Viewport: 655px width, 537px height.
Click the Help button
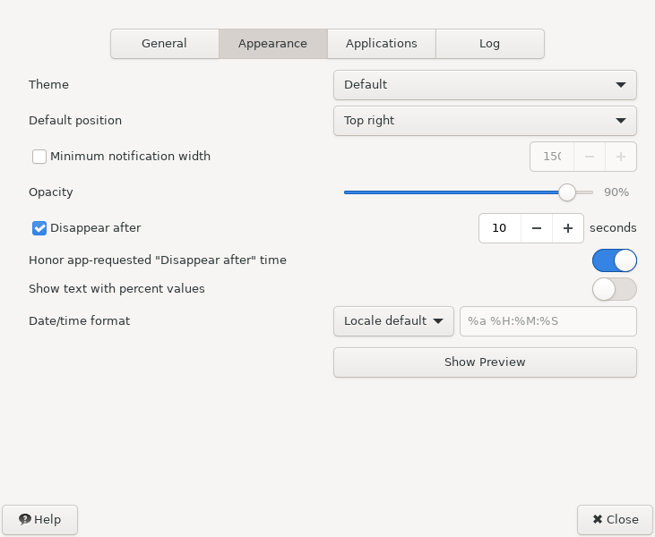tap(40, 520)
